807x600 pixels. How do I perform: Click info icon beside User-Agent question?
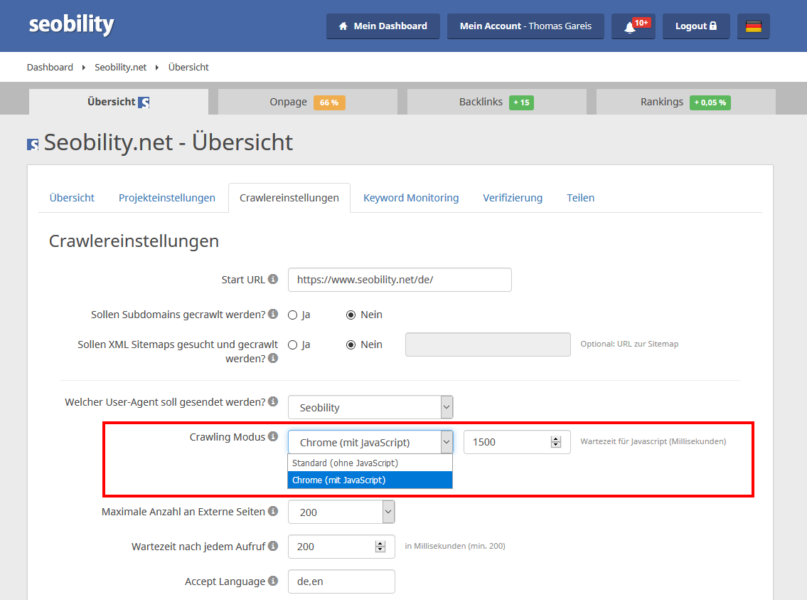coord(273,401)
